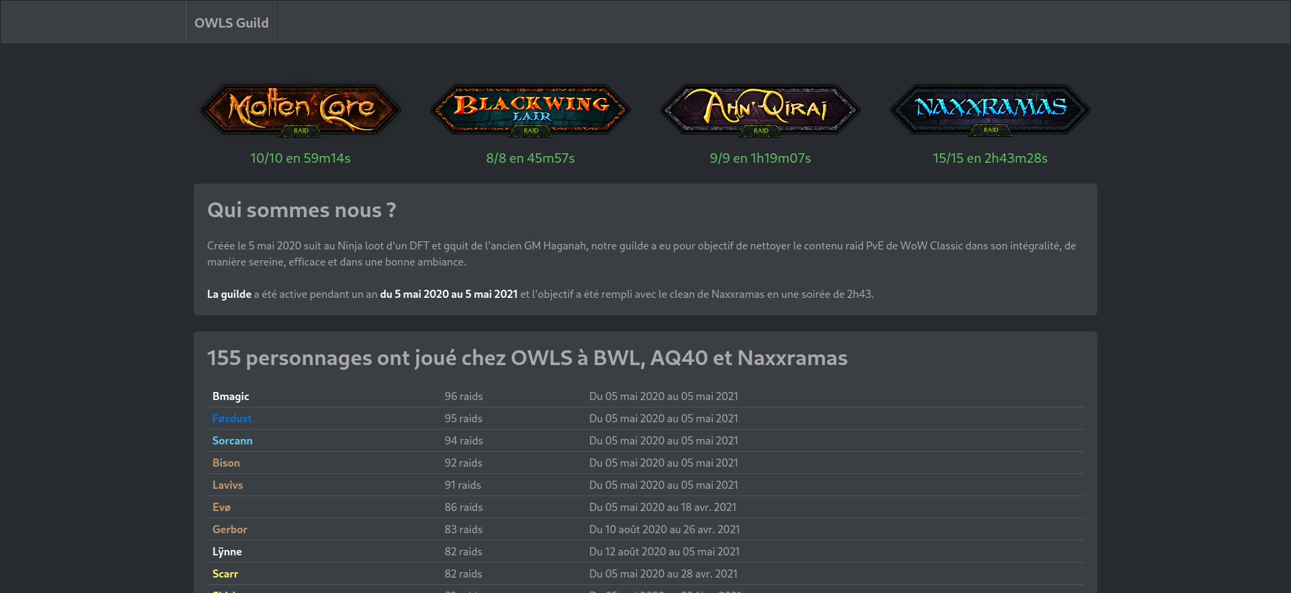
Task: Select character Lavivs
Action: [x=228, y=485]
